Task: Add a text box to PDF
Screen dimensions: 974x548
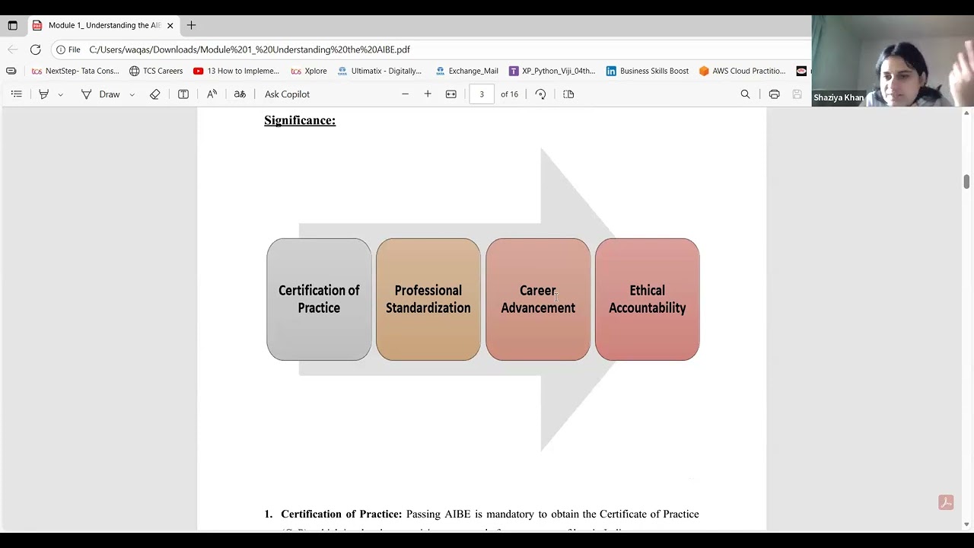Action: (183, 94)
